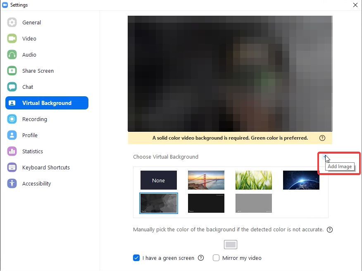
Task: Open Profile settings label
Action: (30, 135)
